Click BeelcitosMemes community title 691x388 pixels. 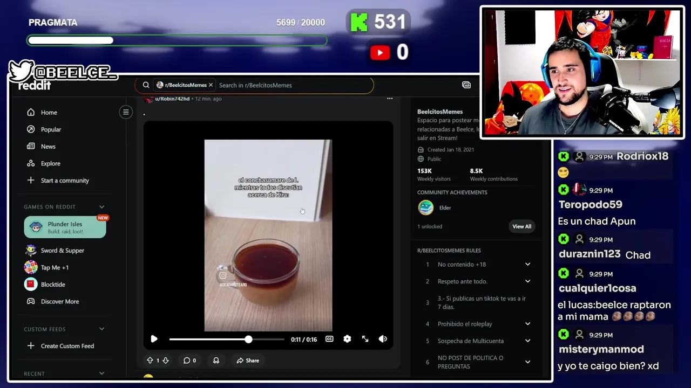[x=440, y=112]
